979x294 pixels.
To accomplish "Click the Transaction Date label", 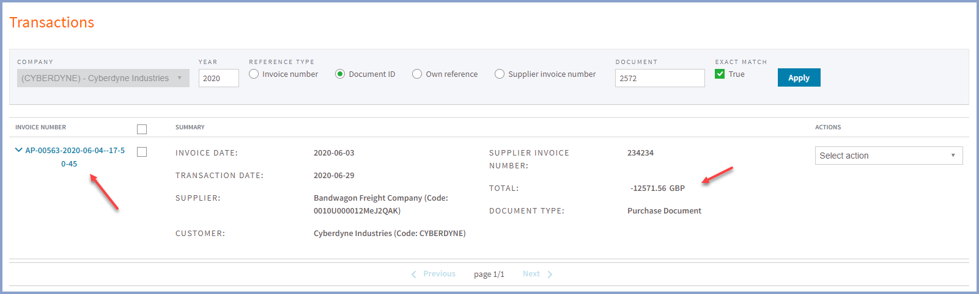I will (x=220, y=176).
